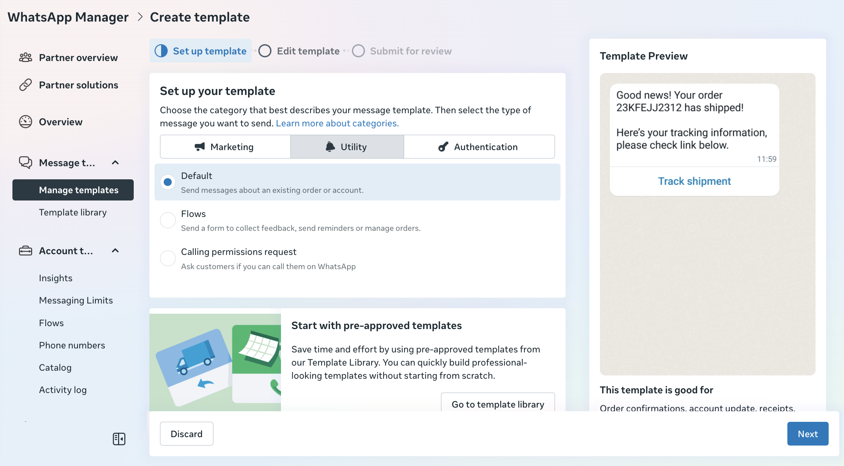Open Template library in sidebar
The width and height of the screenshot is (844, 466).
point(73,213)
